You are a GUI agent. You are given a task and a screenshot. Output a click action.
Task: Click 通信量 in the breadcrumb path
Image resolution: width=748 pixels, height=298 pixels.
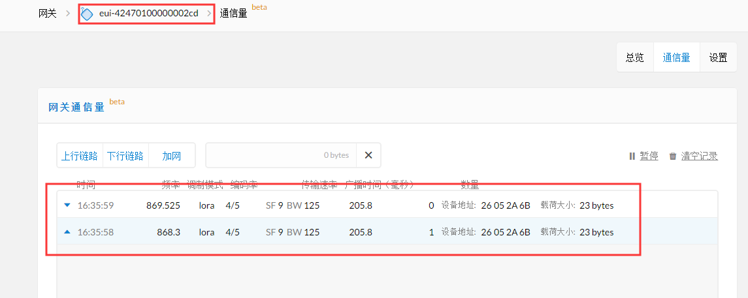point(234,14)
